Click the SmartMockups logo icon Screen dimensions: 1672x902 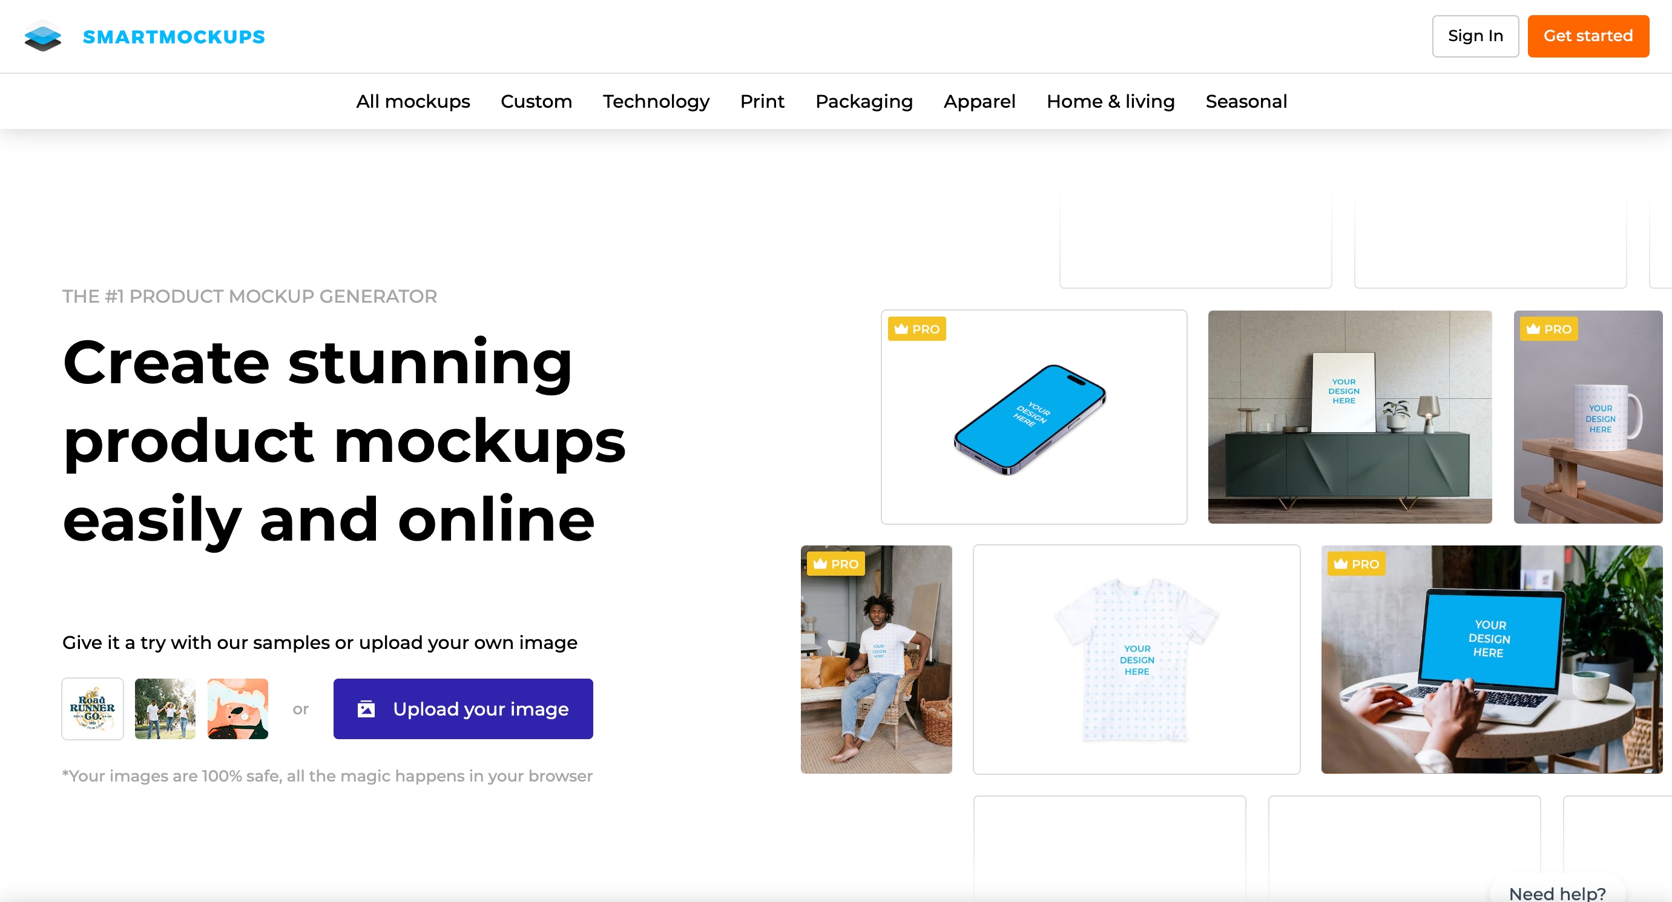44,37
